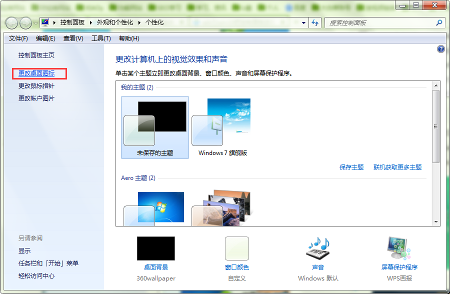450x294 pixels.
Task: Click the control panel icon in address bar
Action: coord(45,23)
